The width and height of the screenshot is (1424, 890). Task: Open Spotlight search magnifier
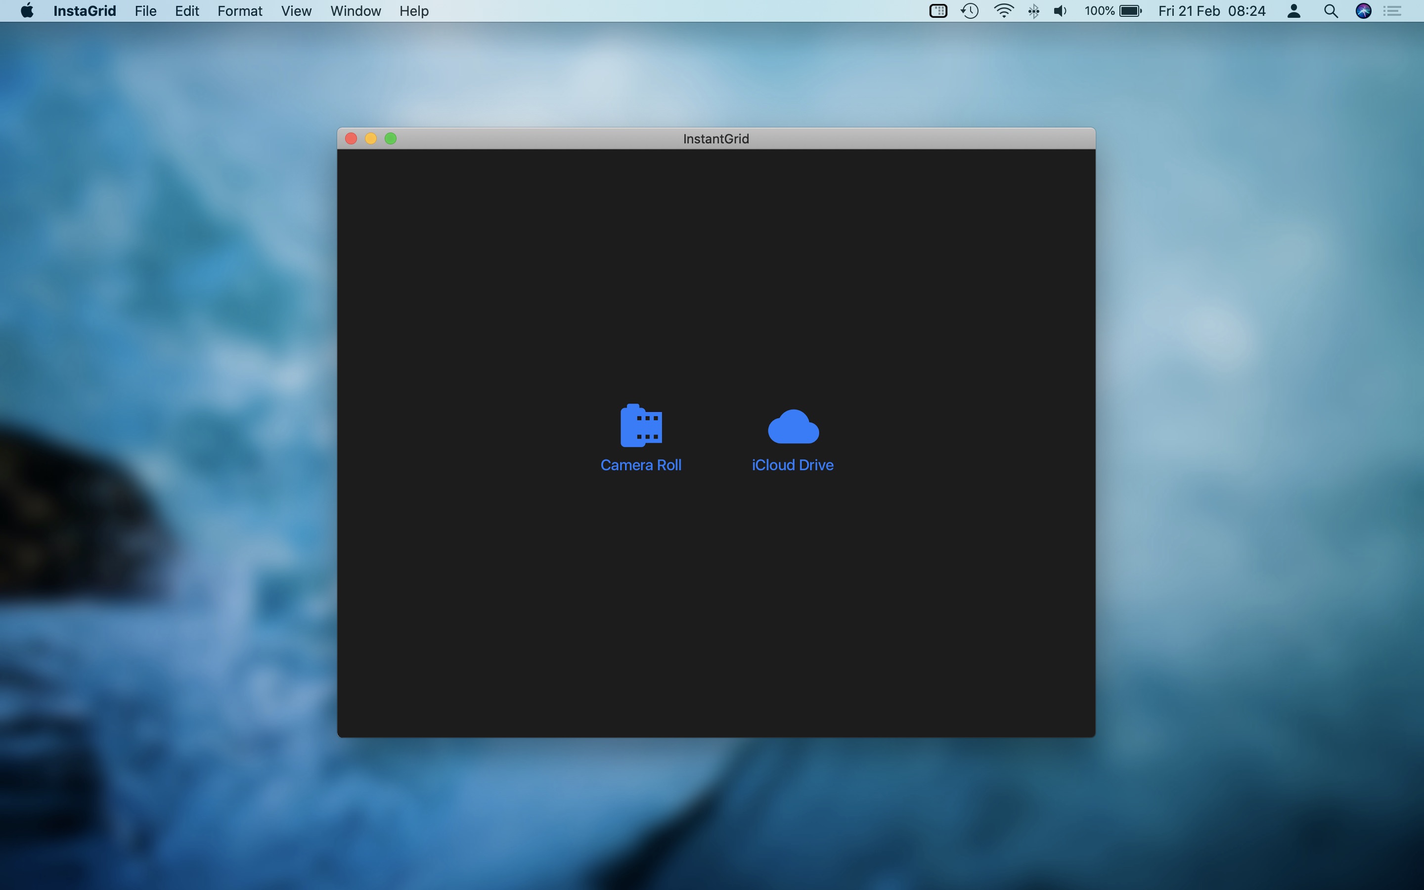1331,11
